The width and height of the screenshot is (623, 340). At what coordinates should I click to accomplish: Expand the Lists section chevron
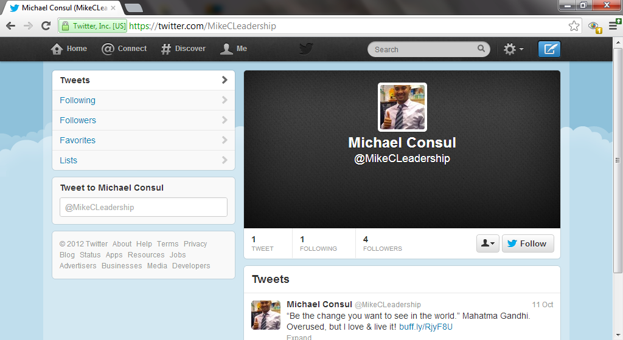coord(224,160)
